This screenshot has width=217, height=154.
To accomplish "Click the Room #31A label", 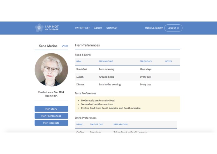I will pyautogui.click(x=51, y=96).
